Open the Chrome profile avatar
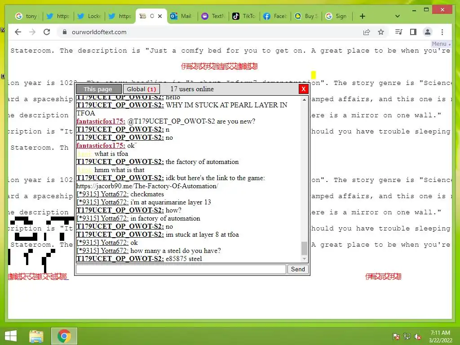The image size is (460, 345). pos(428,32)
